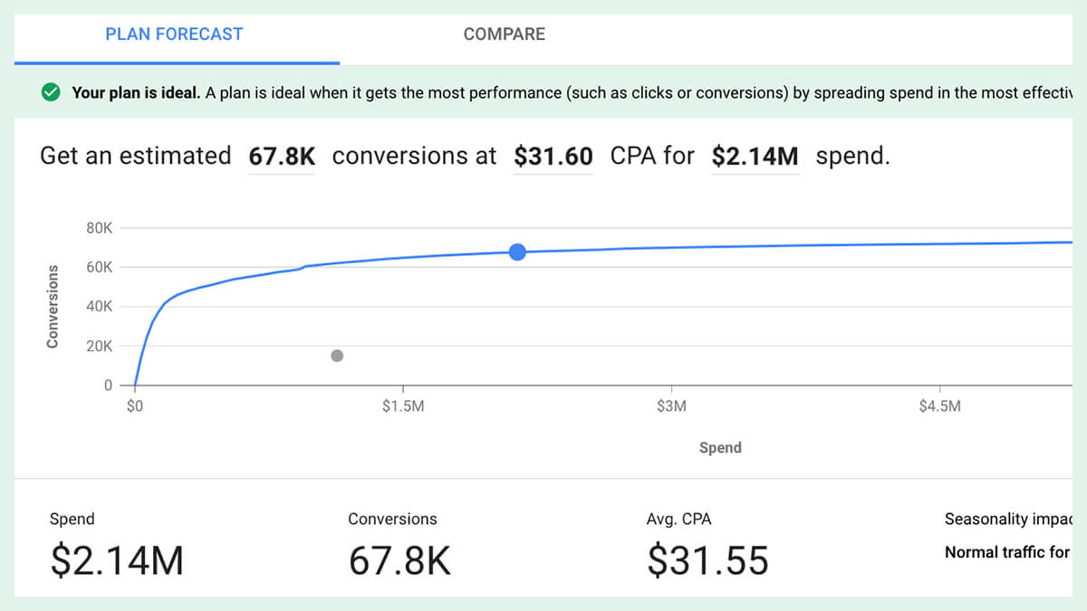The height and width of the screenshot is (611, 1087).
Task: Edit the $2.14M spend amount
Action: click(x=755, y=155)
